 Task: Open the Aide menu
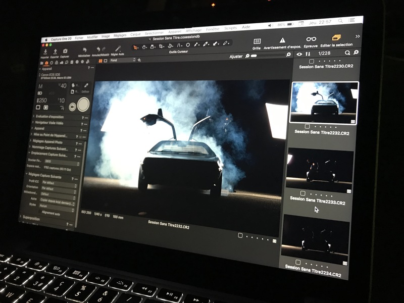[246, 27]
